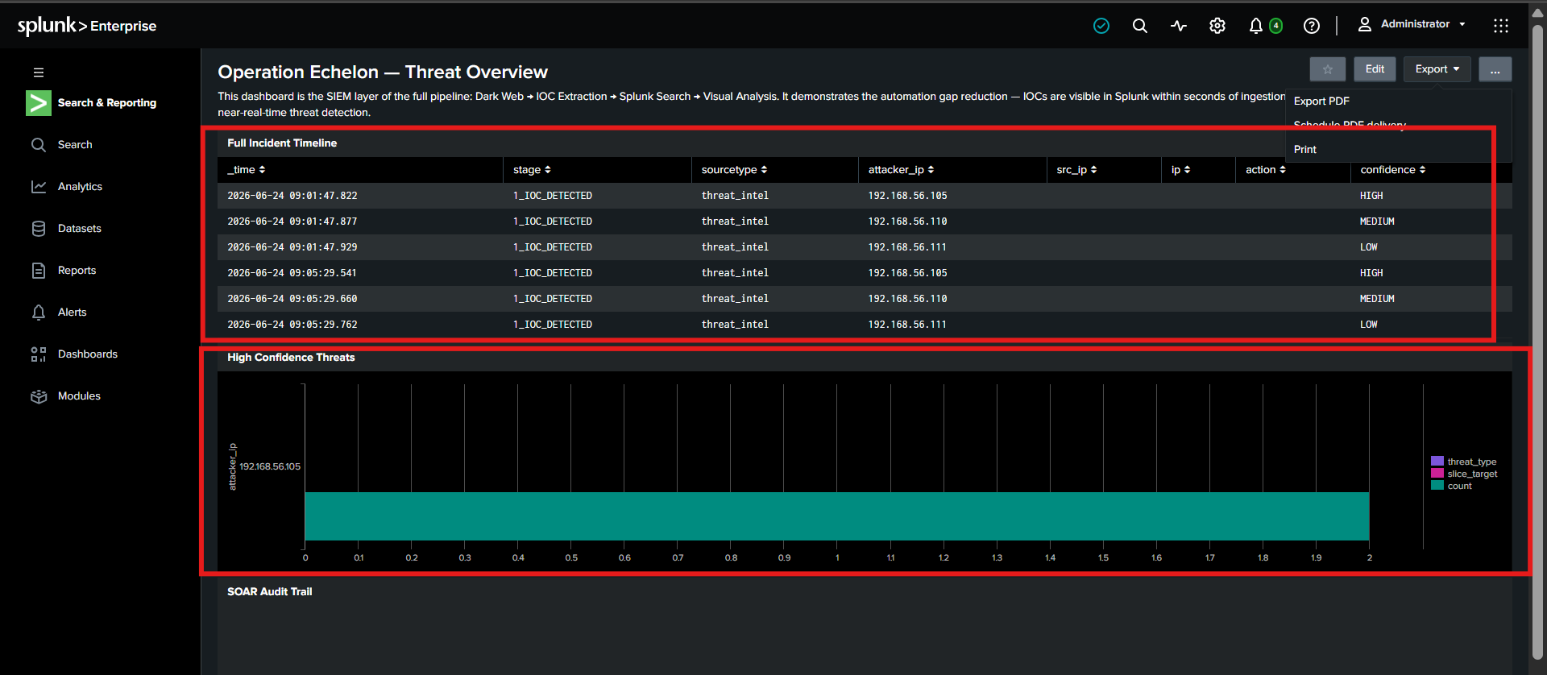
Task: Click the SOAR Audit Trail panel title
Action: (x=269, y=592)
